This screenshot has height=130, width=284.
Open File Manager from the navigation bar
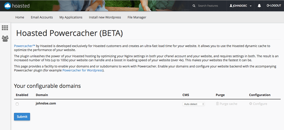137,17
